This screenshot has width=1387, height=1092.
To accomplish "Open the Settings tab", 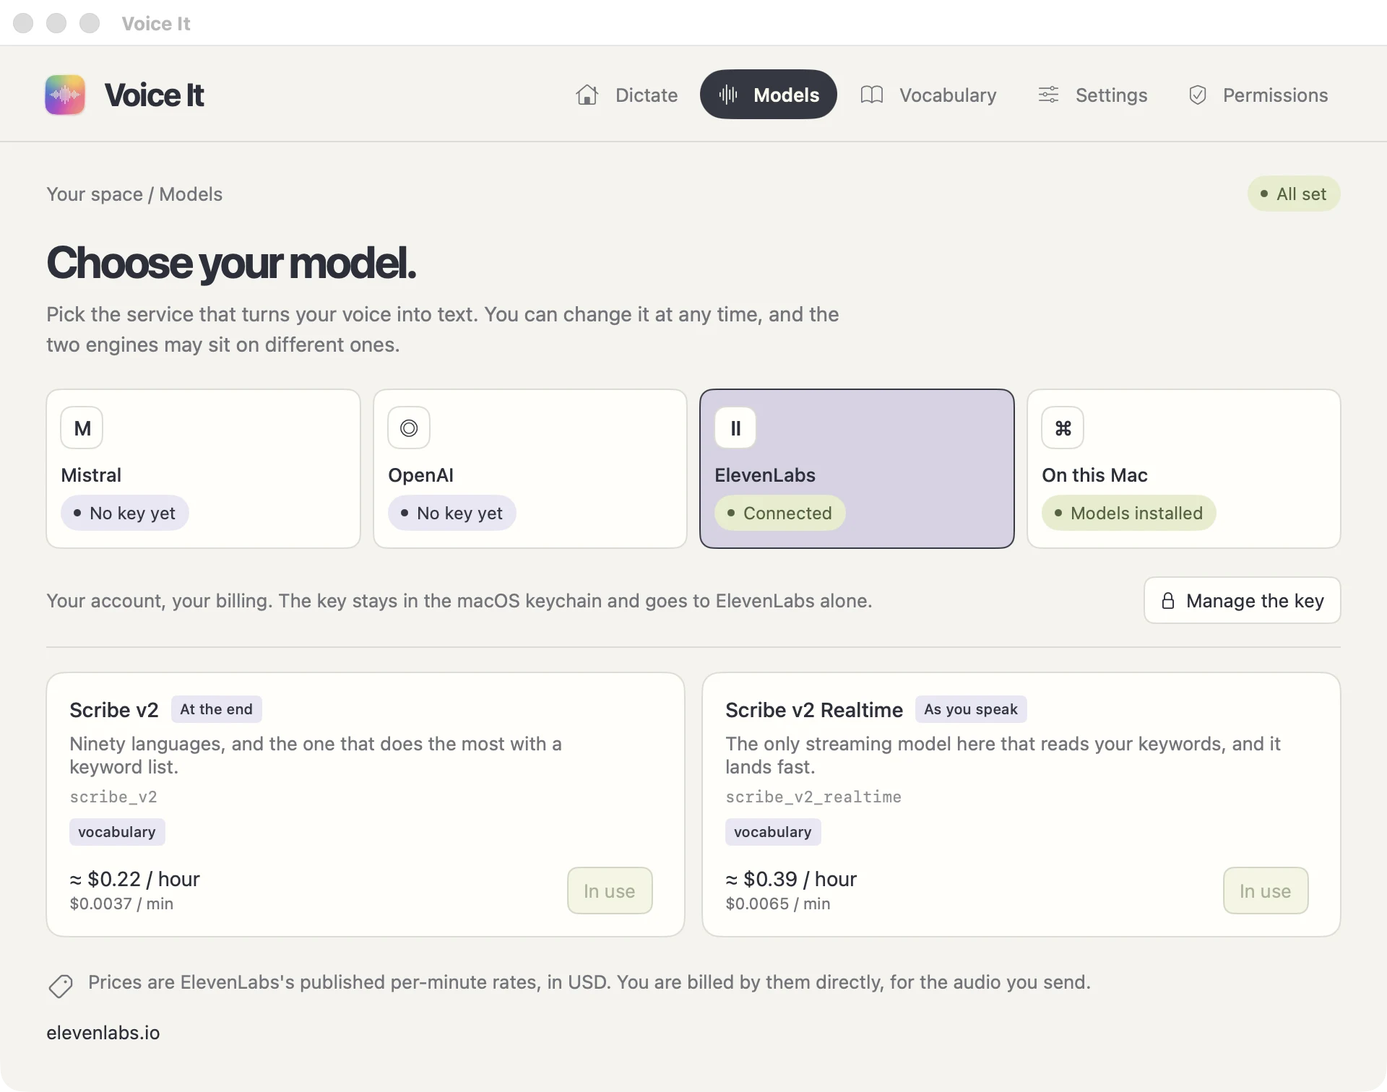I will pos(1092,95).
